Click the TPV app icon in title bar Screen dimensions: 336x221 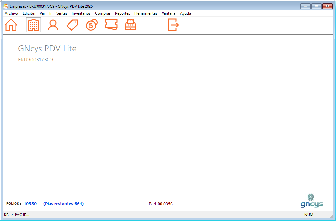[x=6, y=6]
